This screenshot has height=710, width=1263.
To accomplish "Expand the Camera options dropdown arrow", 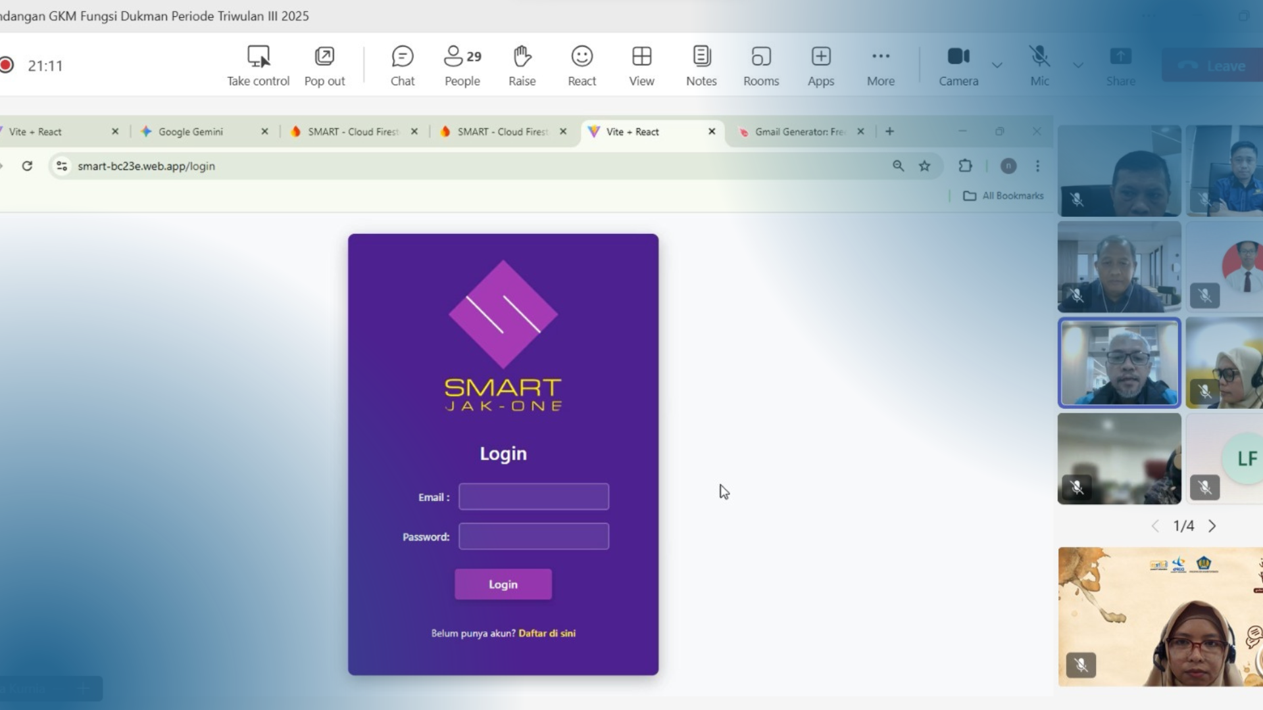I will click(997, 65).
